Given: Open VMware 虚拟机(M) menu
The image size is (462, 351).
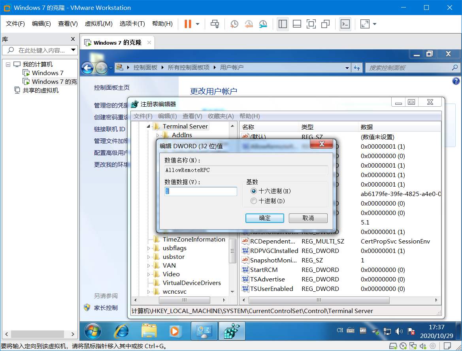Looking at the screenshot, I should (98, 24).
